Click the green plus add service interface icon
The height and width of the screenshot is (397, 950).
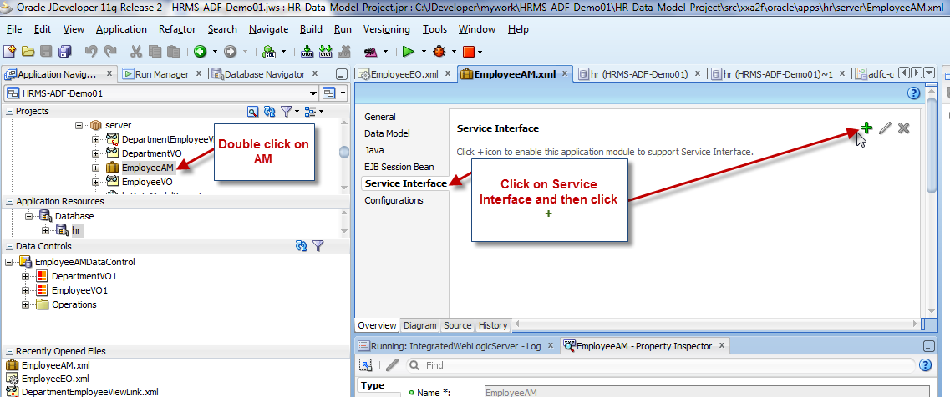click(866, 128)
